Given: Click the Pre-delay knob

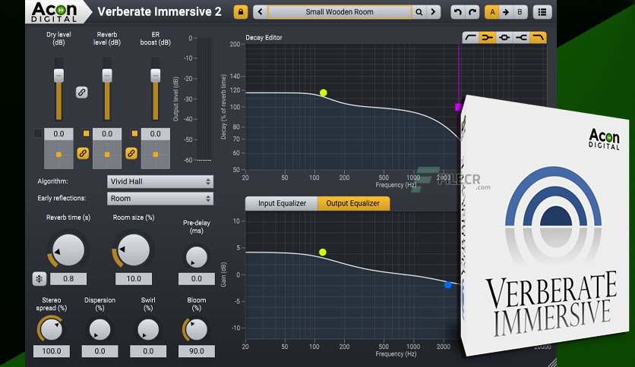Looking at the screenshot, I should tap(197, 257).
